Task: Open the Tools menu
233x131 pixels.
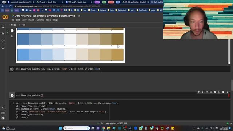Action: click(48, 20)
